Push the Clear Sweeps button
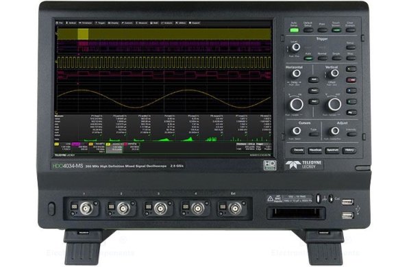This screenshot has width=411, height=267. tap(350, 30)
